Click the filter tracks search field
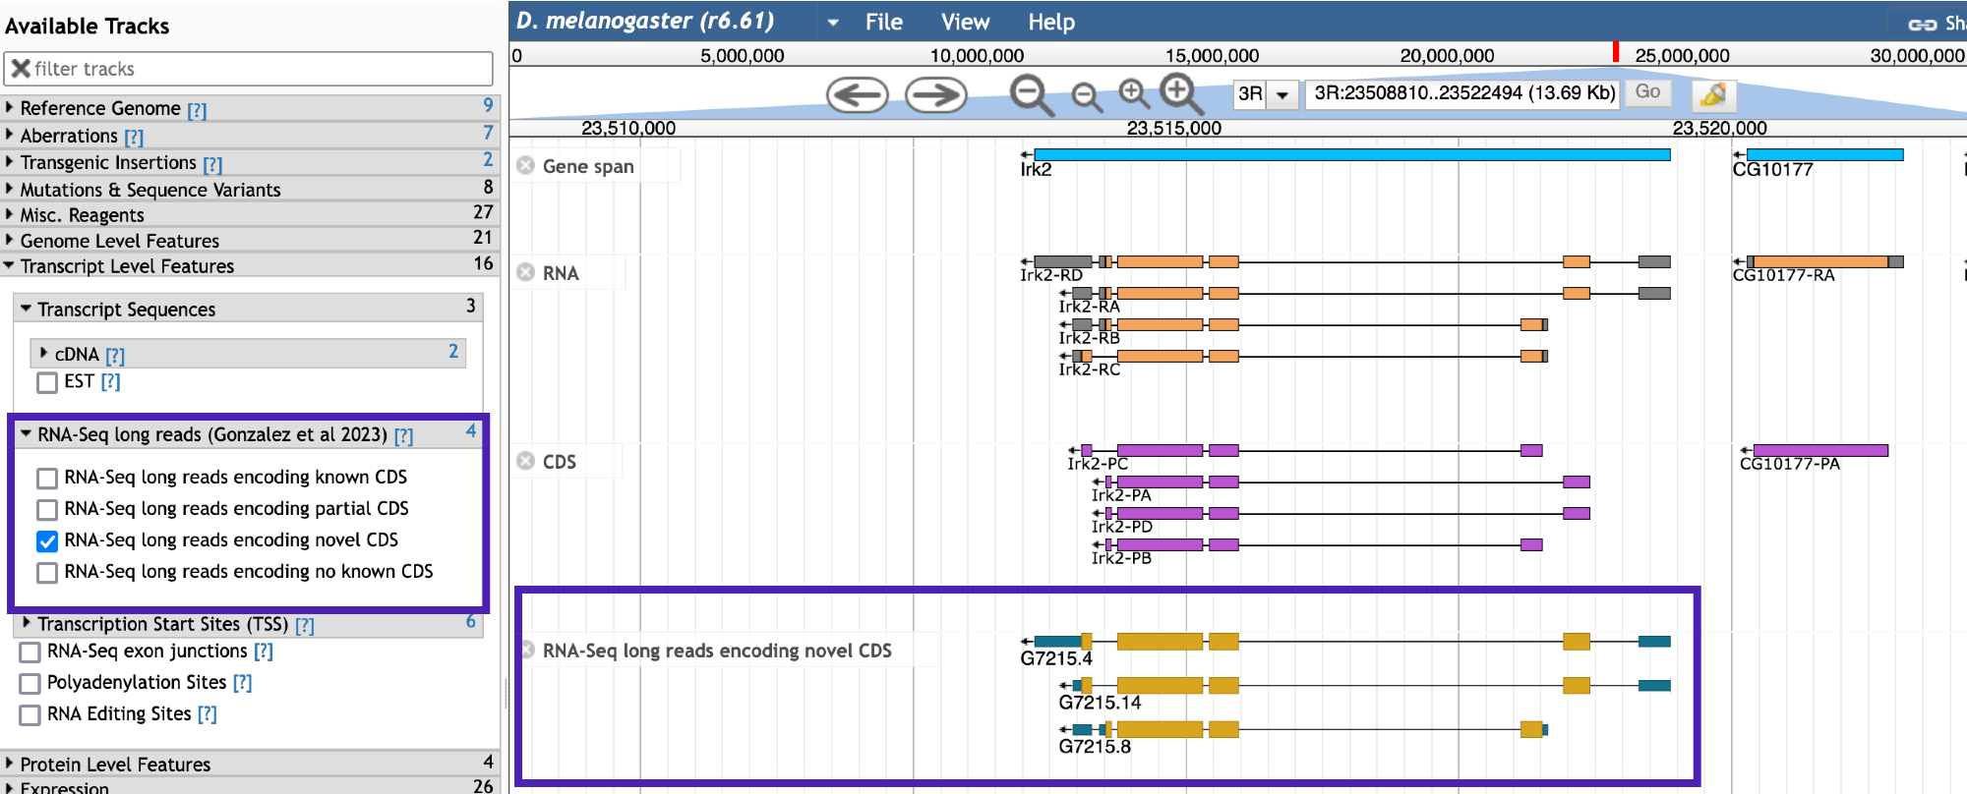1967x794 pixels. (256, 69)
